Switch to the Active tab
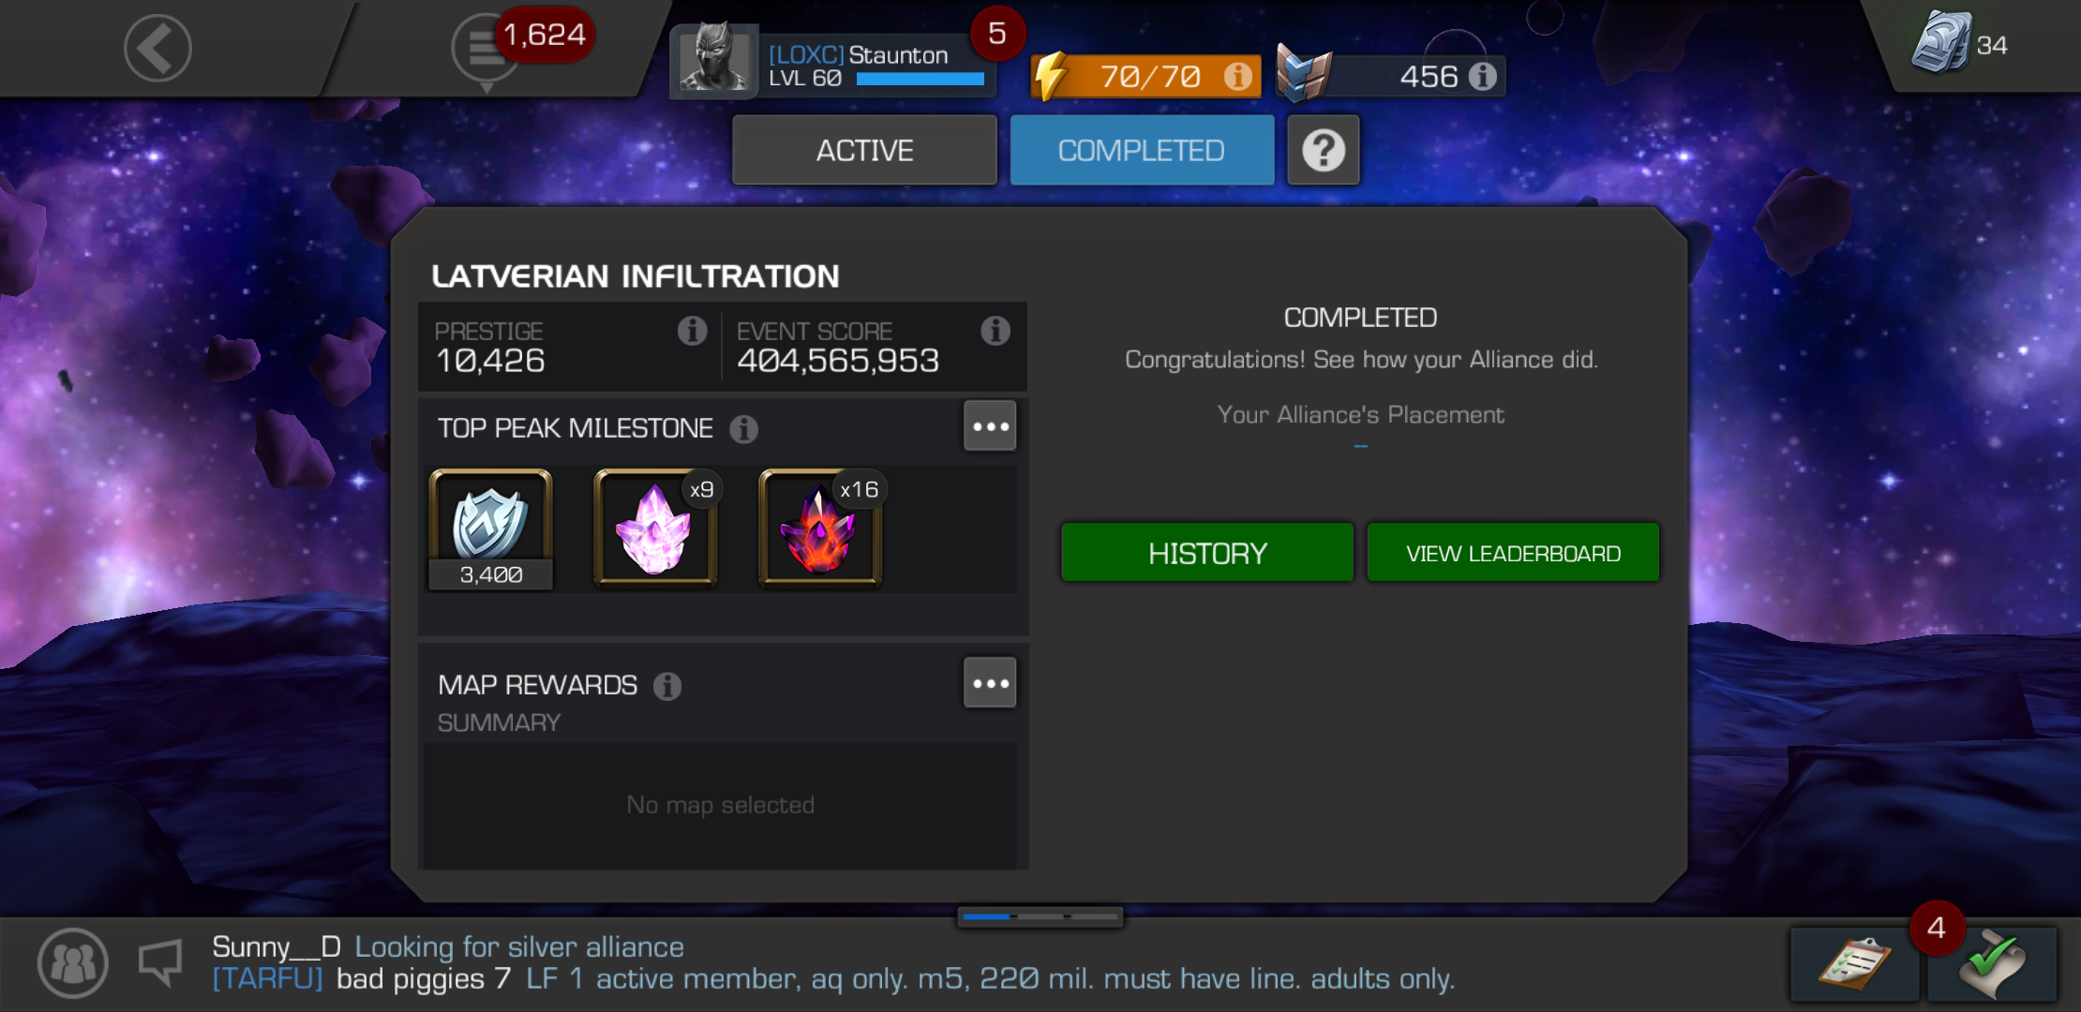The image size is (2081, 1012). click(x=864, y=150)
